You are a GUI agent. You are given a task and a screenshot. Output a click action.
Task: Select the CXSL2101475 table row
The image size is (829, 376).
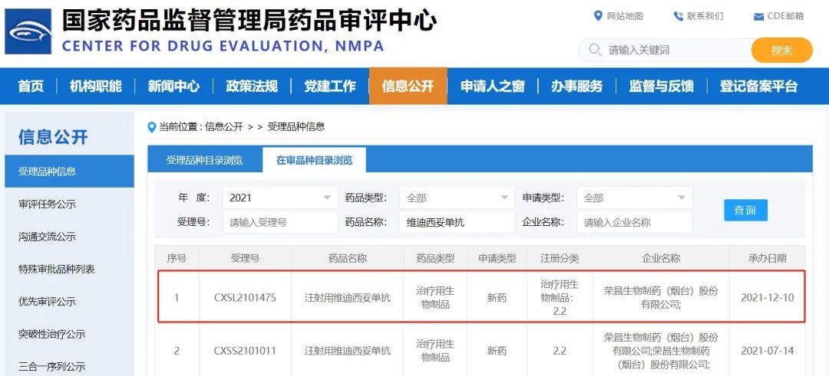481,297
